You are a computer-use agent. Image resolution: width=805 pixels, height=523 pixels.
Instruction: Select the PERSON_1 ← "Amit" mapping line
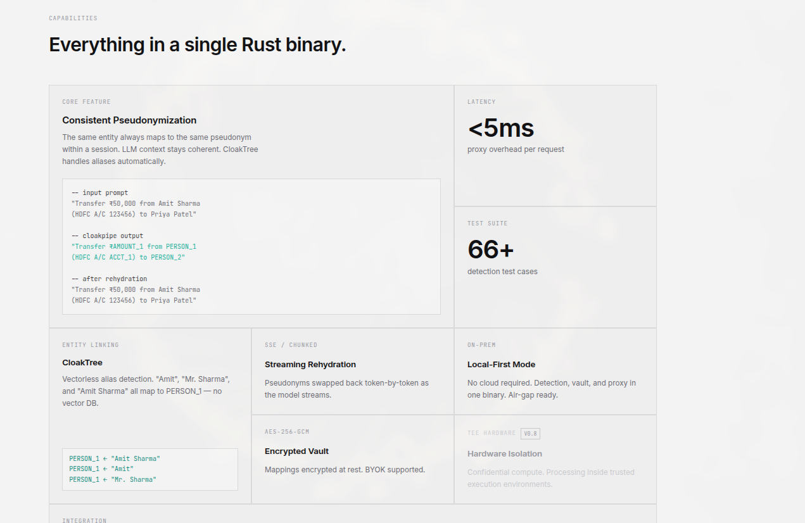101,469
